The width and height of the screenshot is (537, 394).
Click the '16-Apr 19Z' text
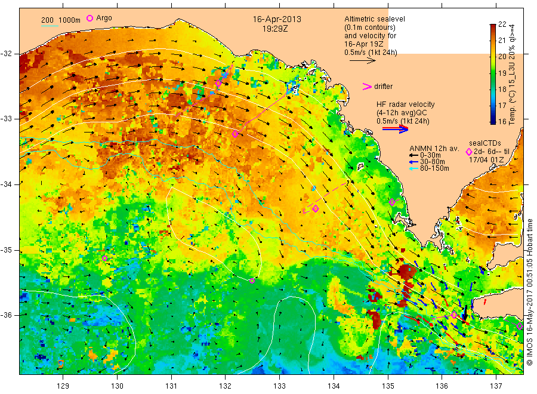point(364,44)
